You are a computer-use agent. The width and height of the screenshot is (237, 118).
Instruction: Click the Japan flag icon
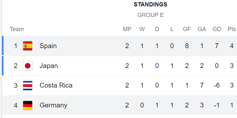28,66
